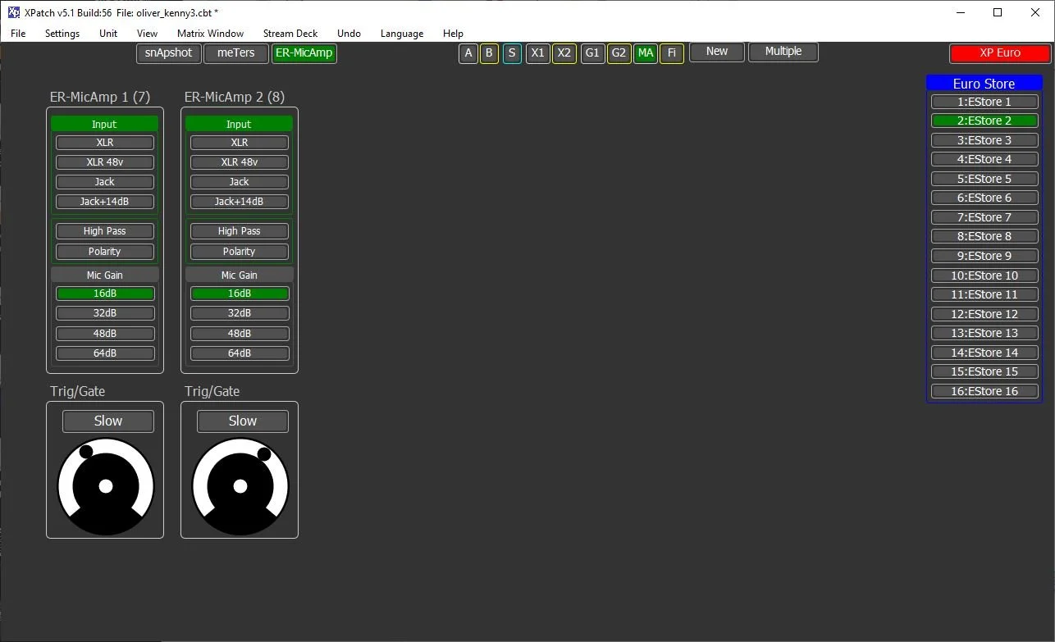
Task: Open the Help menu
Action: [453, 34]
